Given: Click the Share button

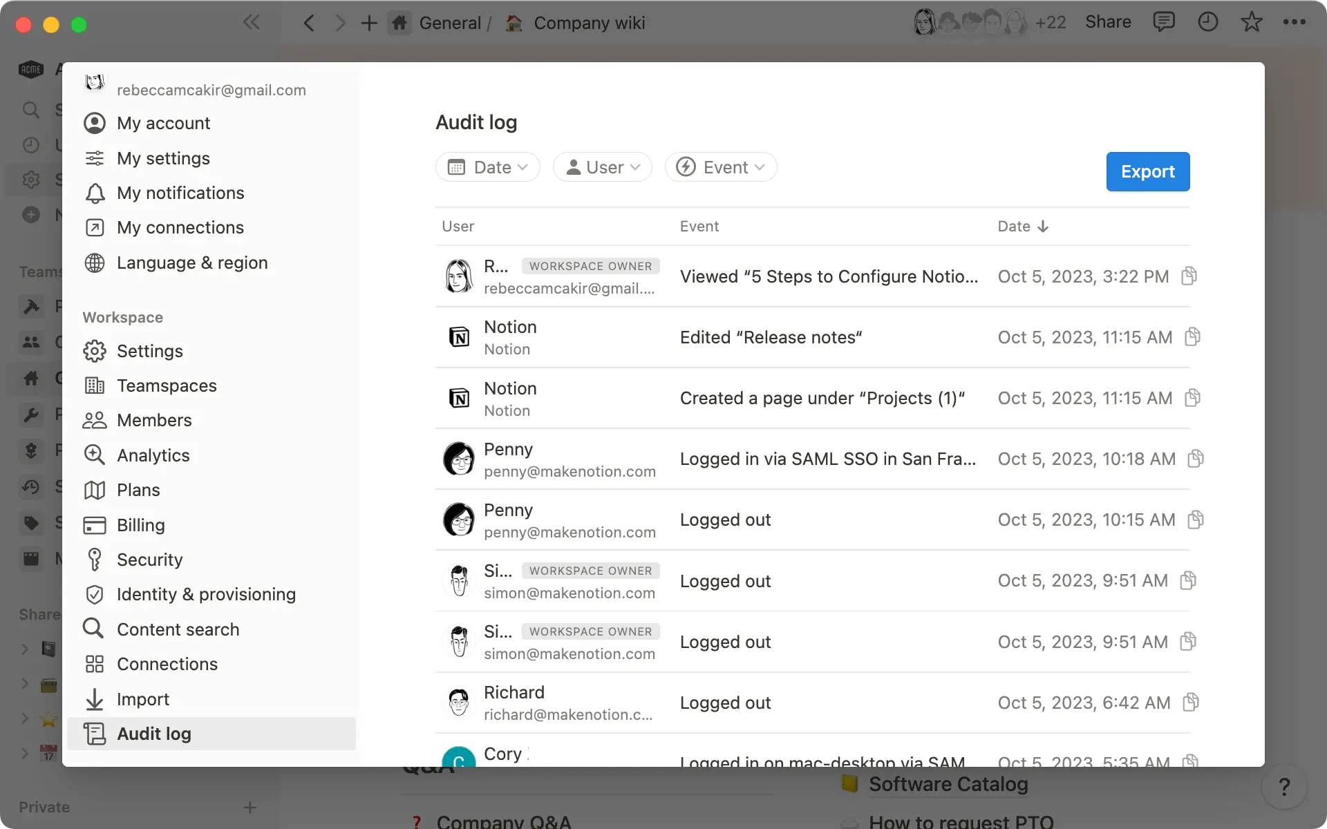Looking at the screenshot, I should pyautogui.click(x=1107, y=21).
